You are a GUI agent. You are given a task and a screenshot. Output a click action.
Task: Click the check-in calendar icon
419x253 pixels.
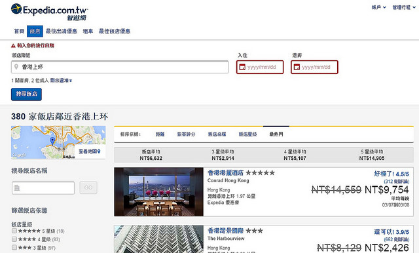(x=242, y=67)
